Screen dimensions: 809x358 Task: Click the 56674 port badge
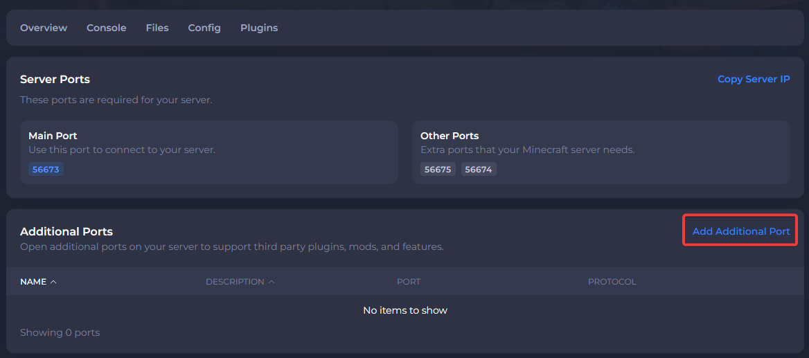[x=479, y=169]
